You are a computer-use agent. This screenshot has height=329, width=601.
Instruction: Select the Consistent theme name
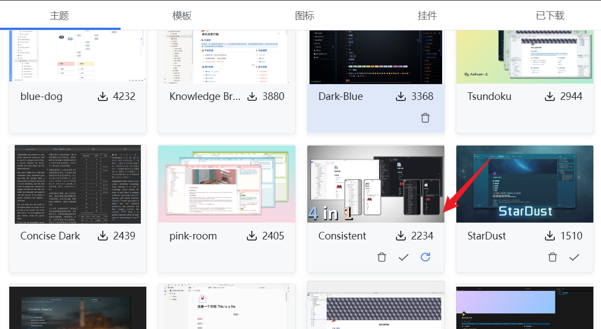click(342, 236)
